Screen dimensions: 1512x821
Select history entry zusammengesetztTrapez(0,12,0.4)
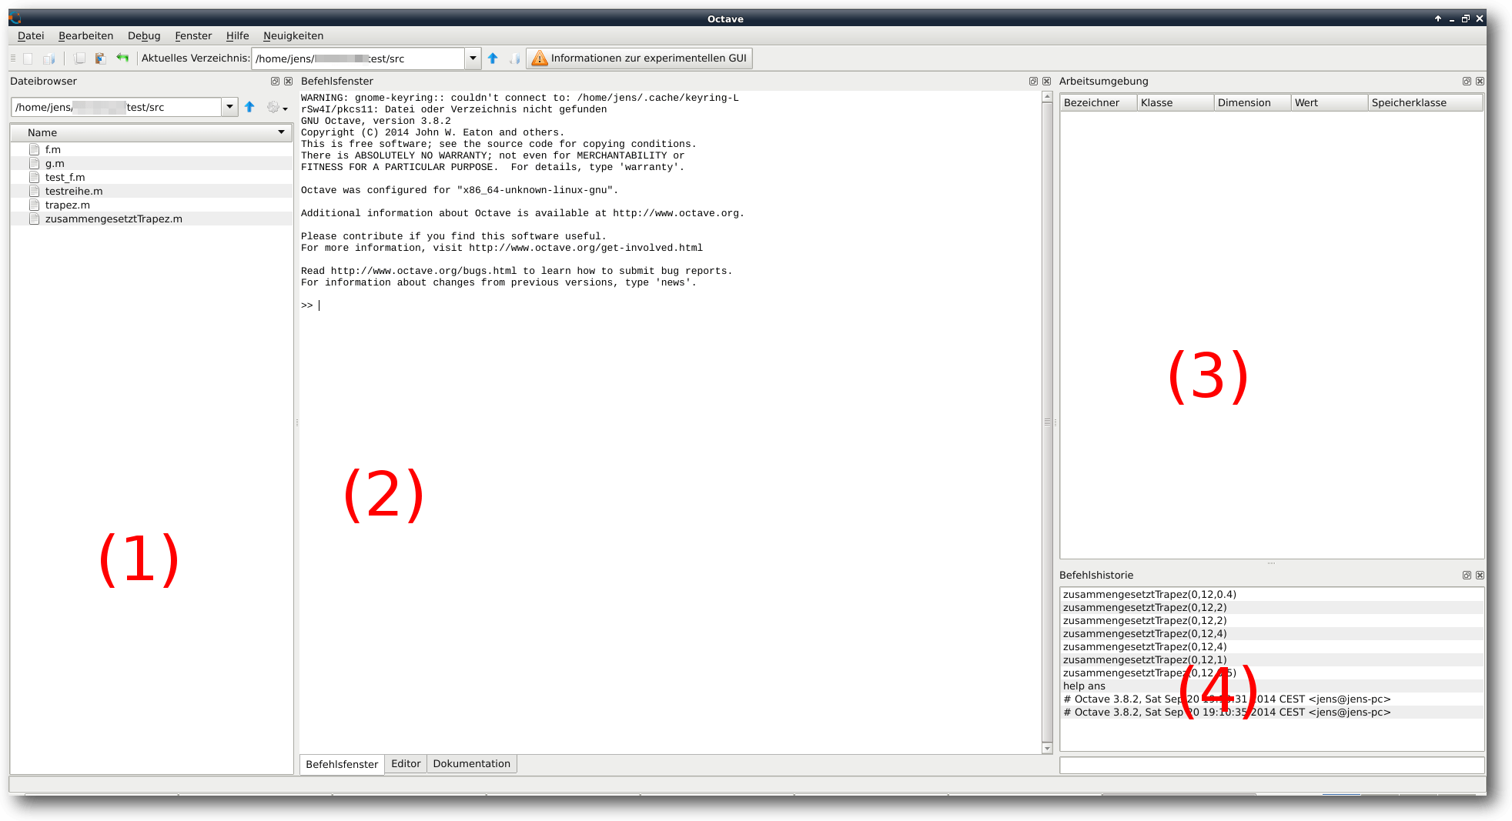coord(1272,594)
